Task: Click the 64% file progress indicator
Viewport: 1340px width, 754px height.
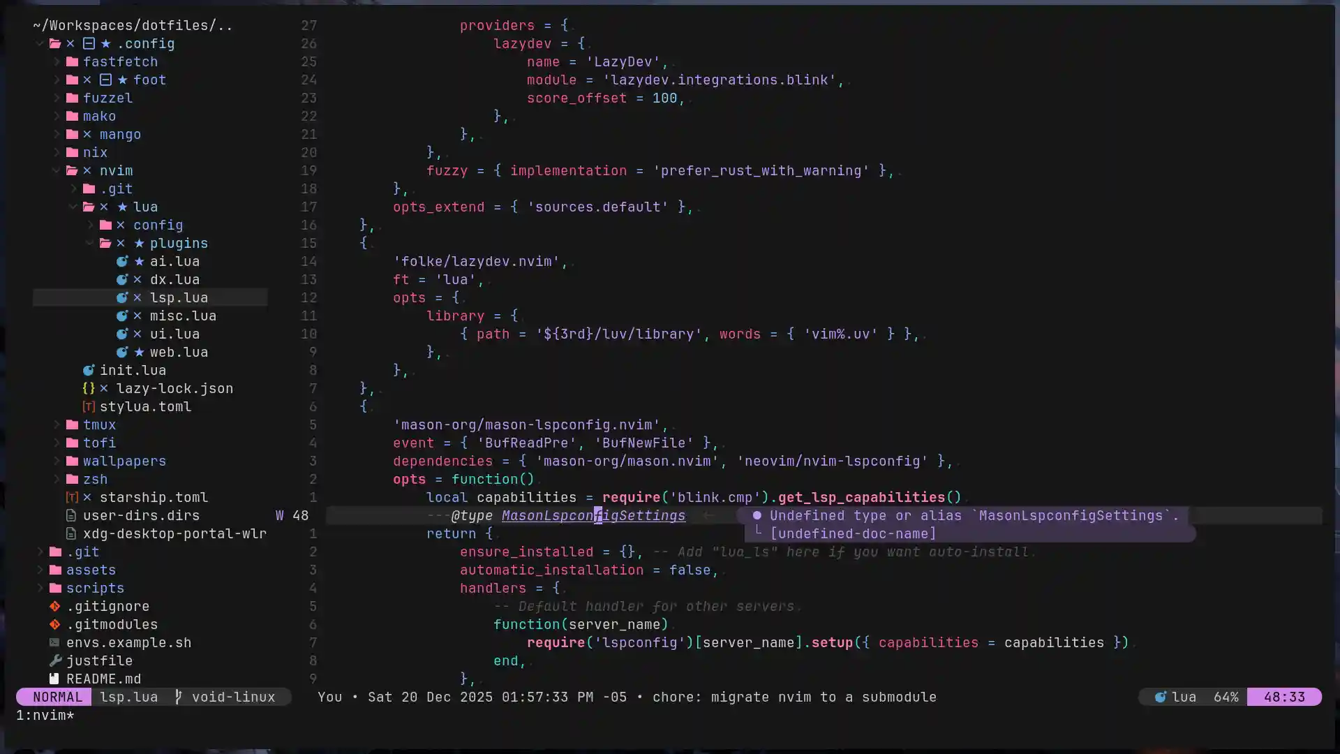Action: pos(1226,697)
